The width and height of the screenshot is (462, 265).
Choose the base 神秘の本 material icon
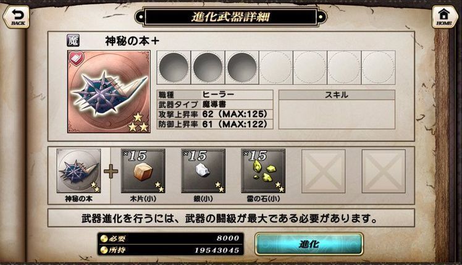click(x=78, y=171)
